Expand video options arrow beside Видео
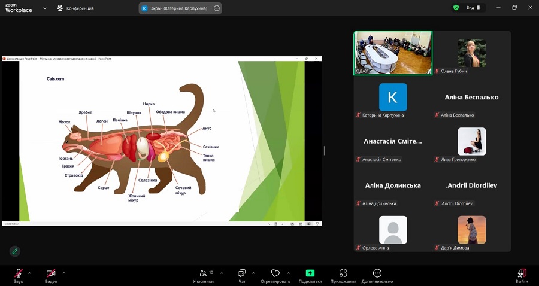539x286 pixels. pyautogui.click(x=64, y=272)
